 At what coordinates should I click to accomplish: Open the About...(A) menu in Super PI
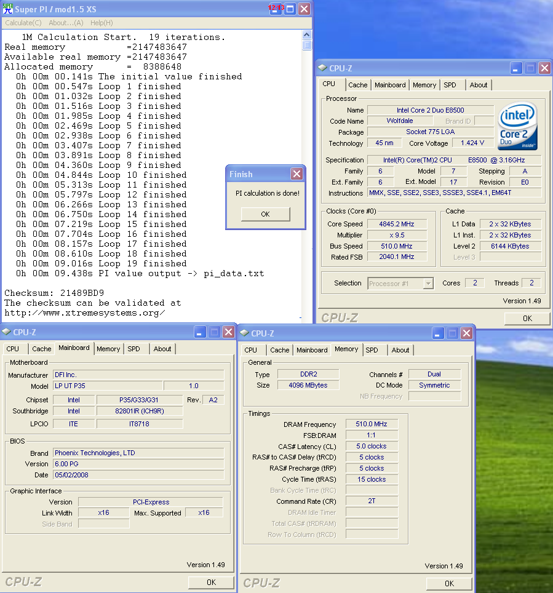click(x=66, y=23)
